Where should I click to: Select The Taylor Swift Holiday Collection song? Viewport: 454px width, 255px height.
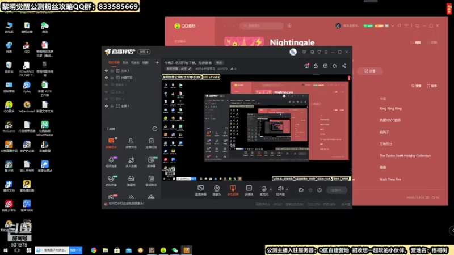[x=405, y=155]
